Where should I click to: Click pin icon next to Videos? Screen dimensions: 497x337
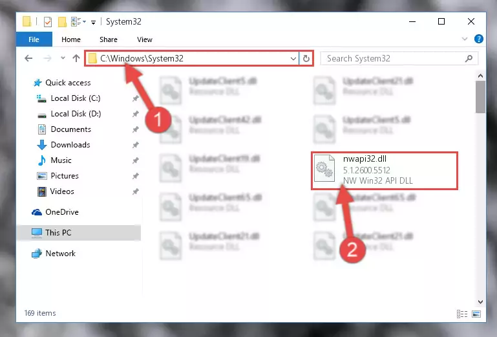pos(136,191)
